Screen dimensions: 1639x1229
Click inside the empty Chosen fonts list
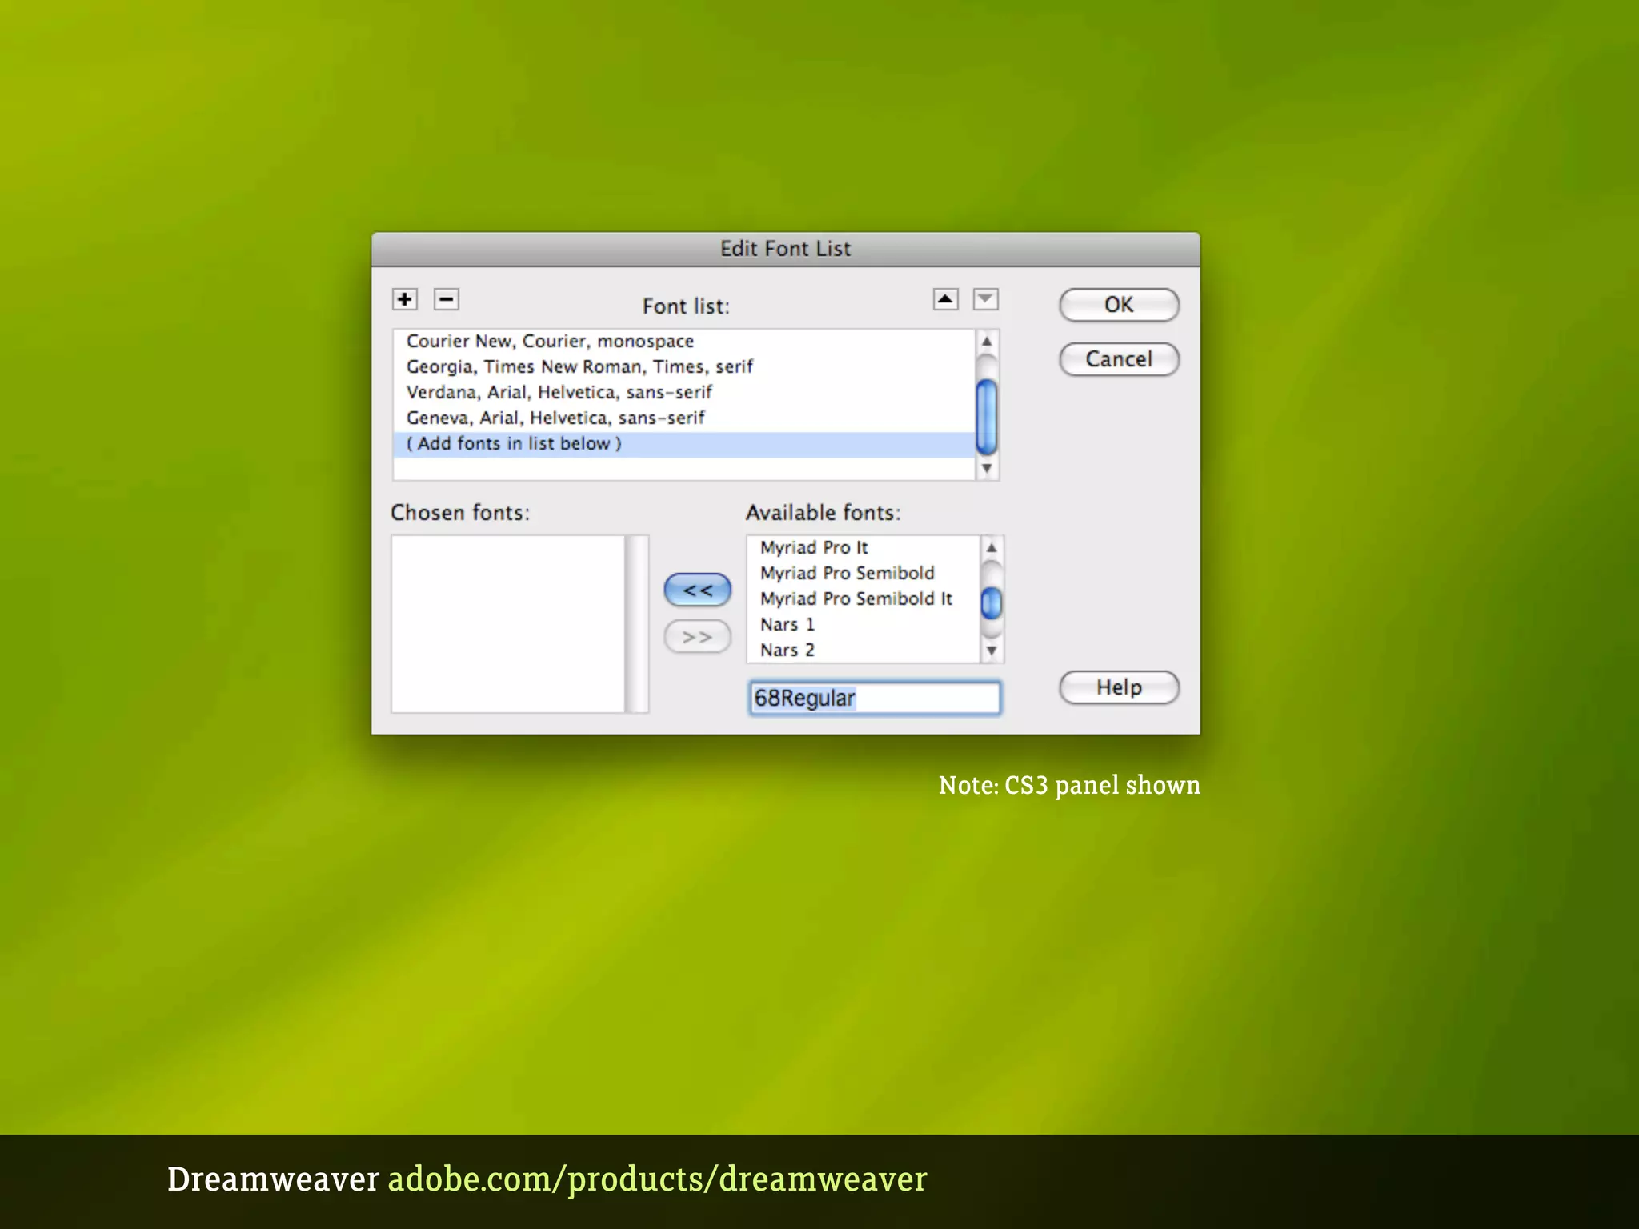tap(508, 624)
